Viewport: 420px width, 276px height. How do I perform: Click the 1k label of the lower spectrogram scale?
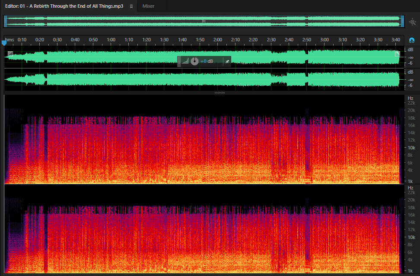point(410,271)
